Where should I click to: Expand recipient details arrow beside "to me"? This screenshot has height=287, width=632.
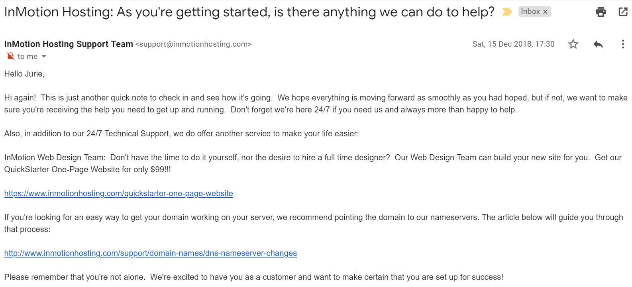click(x=44, y=57)
